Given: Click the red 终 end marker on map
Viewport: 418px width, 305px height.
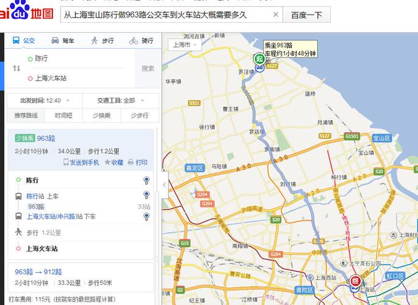Looking at the screenshot, I should tap(355, 281).
